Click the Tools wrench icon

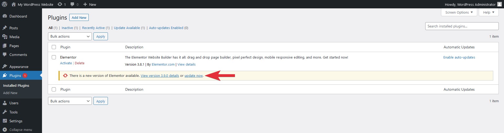(5, 112)
